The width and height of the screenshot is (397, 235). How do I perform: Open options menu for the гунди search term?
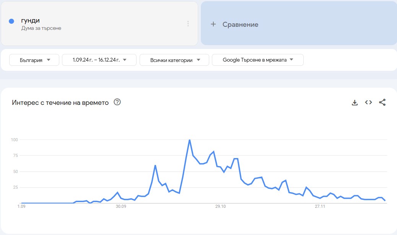click(188, 24)
